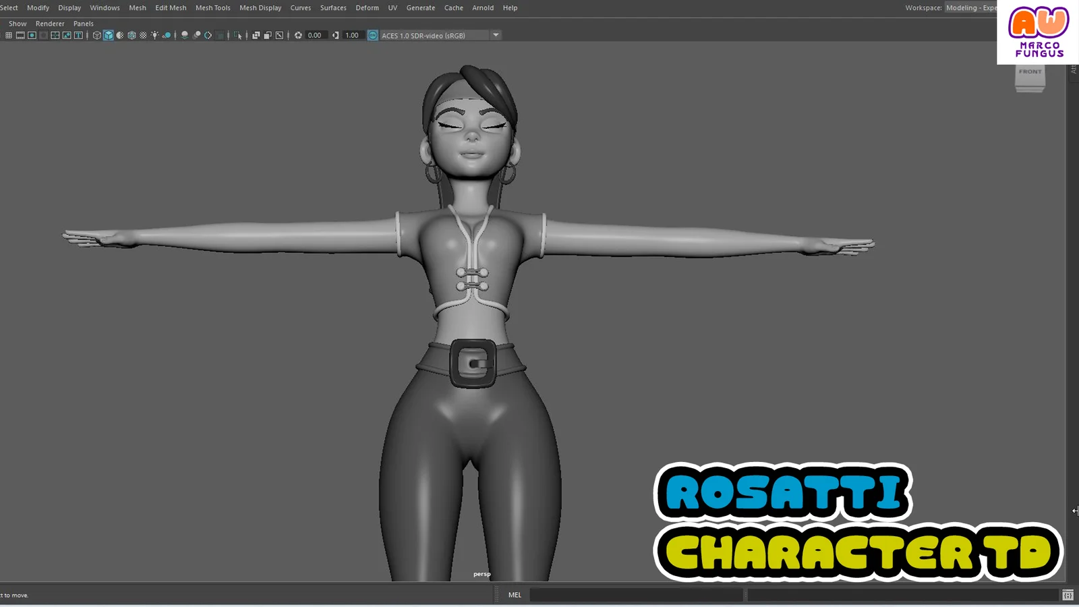Toggle the grid display in the viewport
1079x607 pixels.
[x=9, y=35]
